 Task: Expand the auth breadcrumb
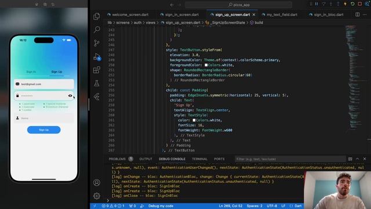click(x=137, y=23)
